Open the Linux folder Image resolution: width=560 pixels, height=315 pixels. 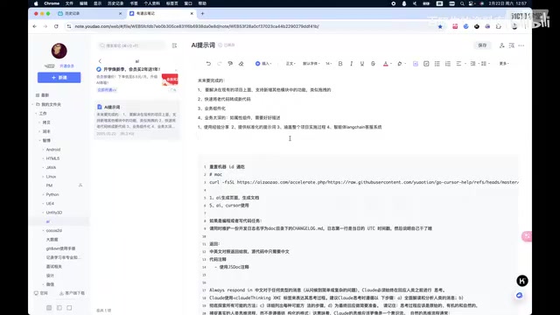pos(51,177)
